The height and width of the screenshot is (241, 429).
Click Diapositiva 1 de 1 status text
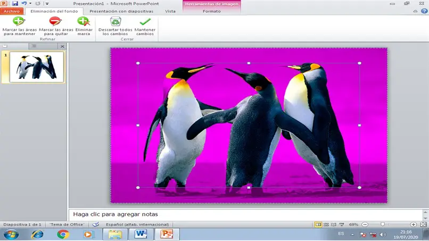(22, 225)
